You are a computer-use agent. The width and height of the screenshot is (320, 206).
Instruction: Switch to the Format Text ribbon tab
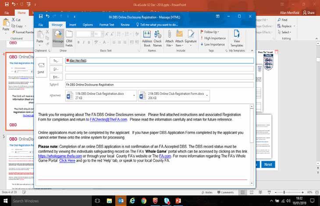[107, 25]
